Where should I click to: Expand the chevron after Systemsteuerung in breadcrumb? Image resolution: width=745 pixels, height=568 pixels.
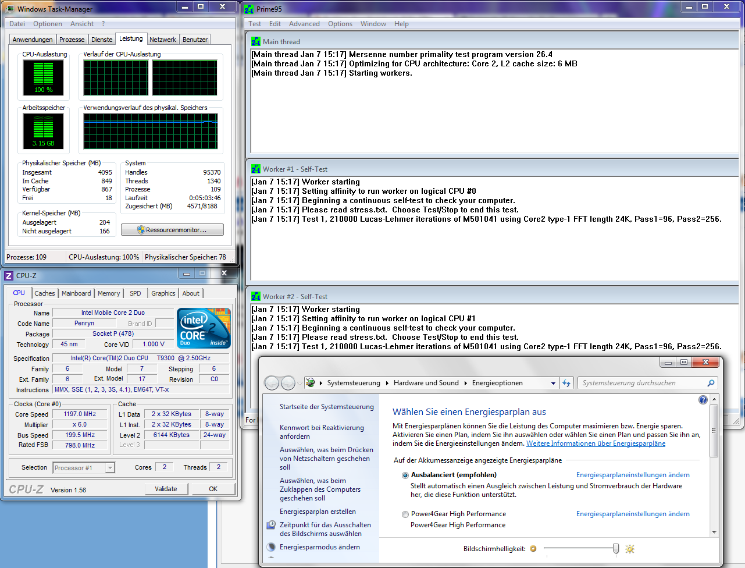tap(387, 383)
